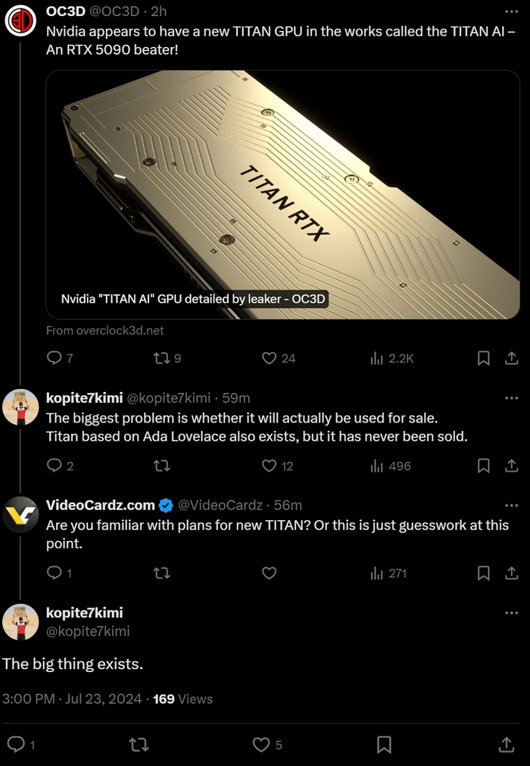Open more options on VideoCardz reply

tap(511, 505)
